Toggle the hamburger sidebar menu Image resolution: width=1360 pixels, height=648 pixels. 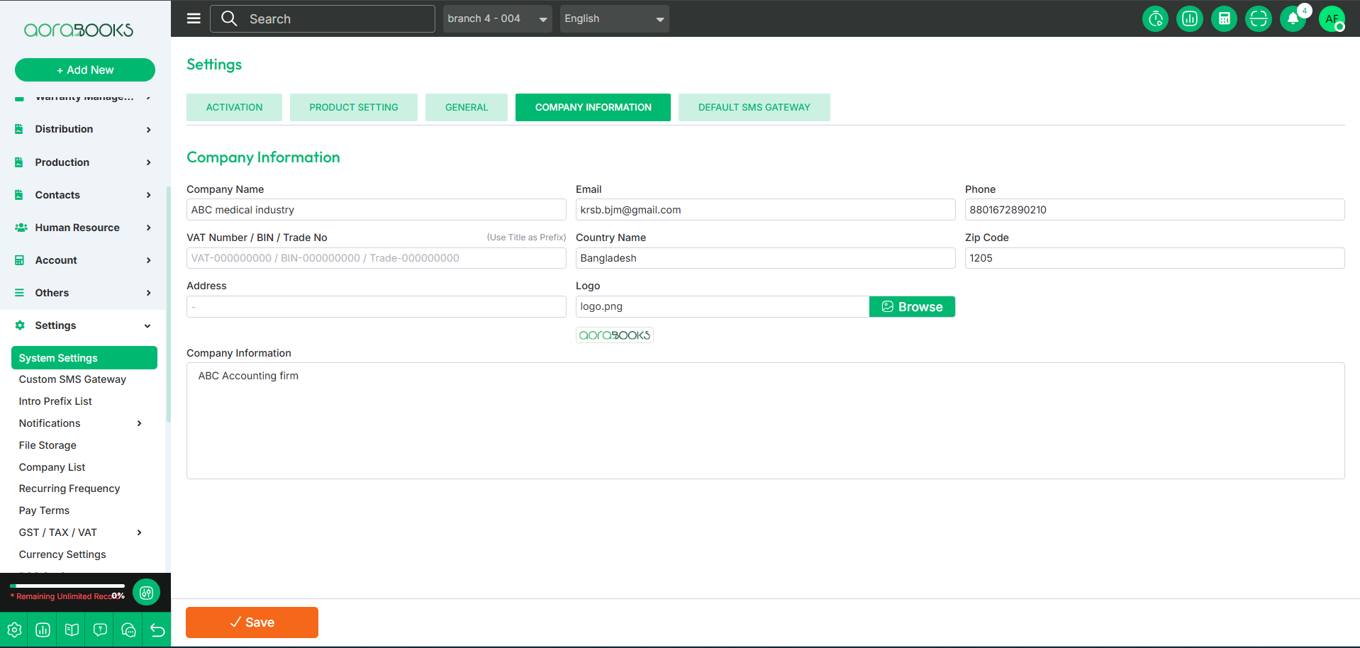[194, 18]
